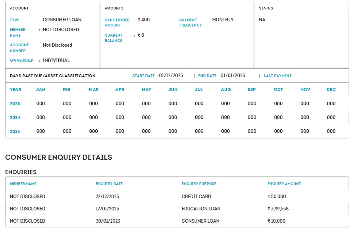Select the sanctioned amount ₹400 value

click(144, 20)
